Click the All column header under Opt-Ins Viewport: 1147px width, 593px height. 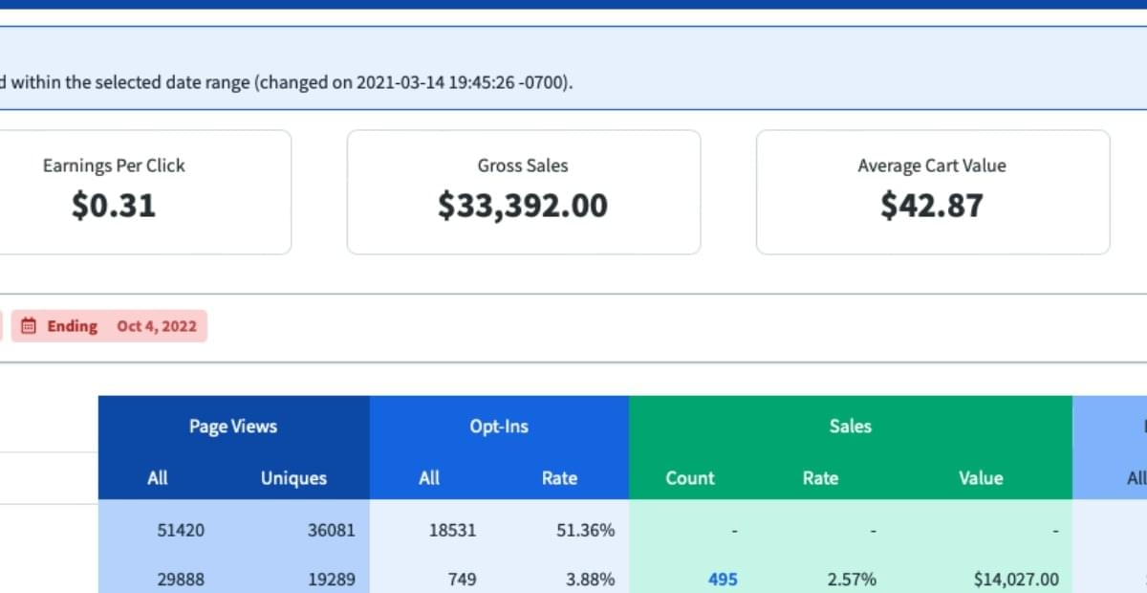tap(429, 478)
